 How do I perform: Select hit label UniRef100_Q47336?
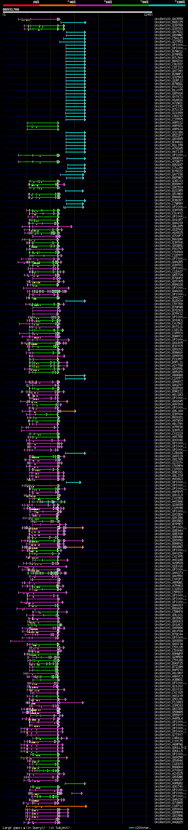(x=169, y=174)
